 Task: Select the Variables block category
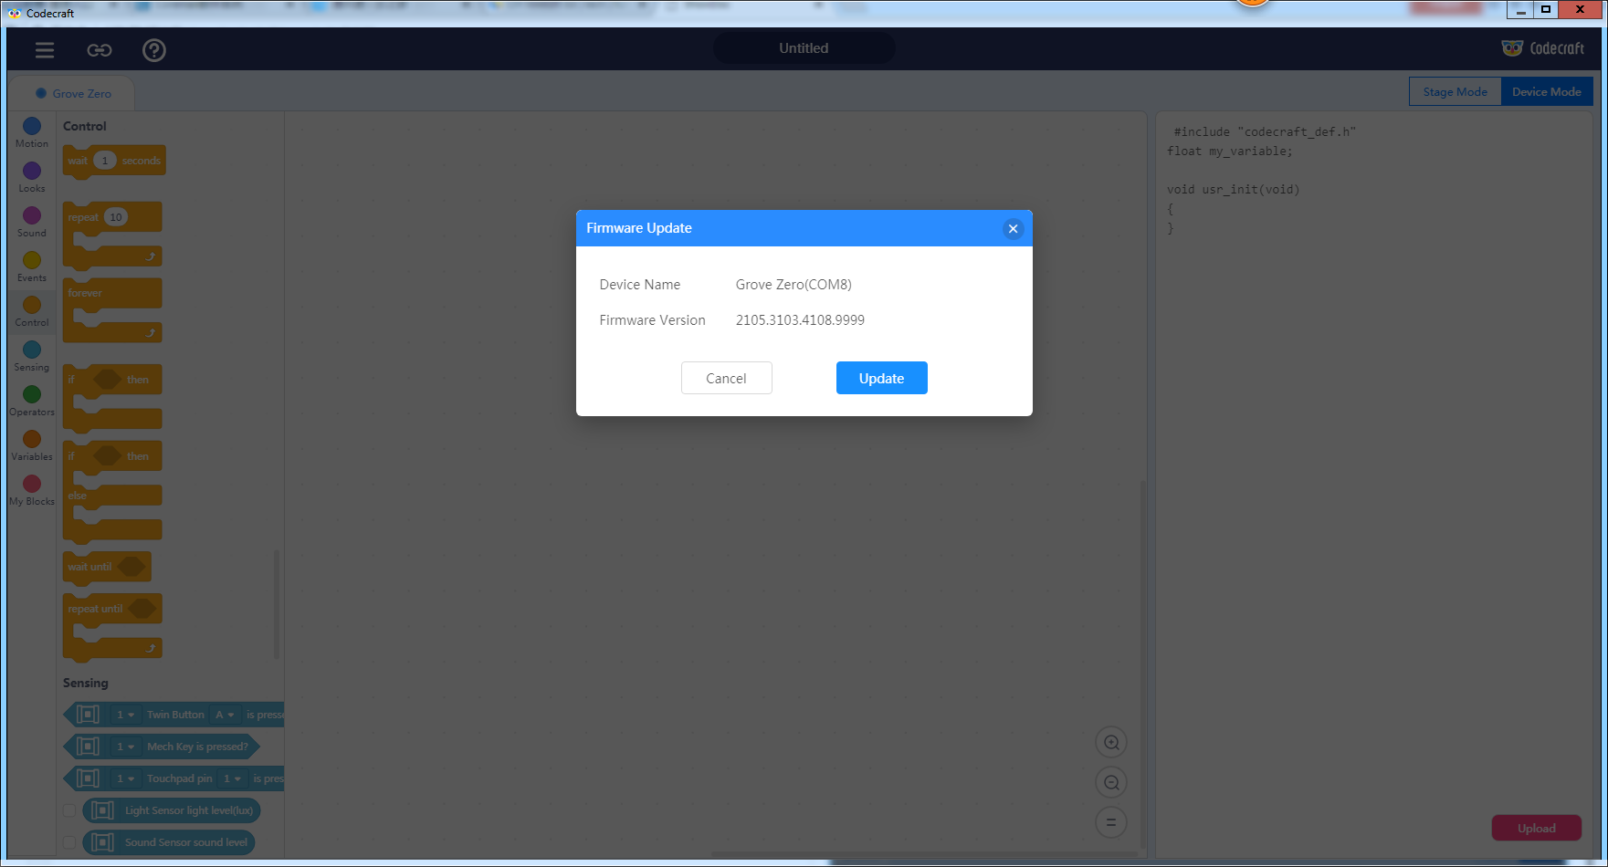click(32, 445)
